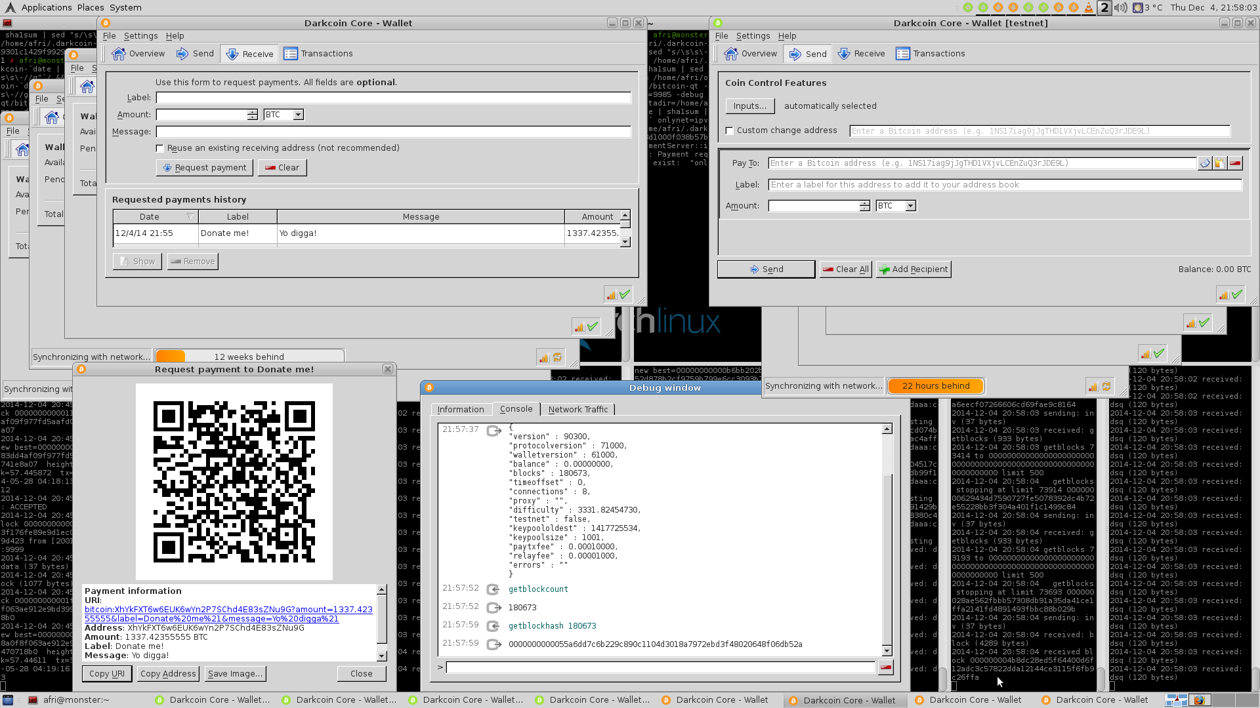Screen dimensions: 1260x708
Task: Toggle Reuse an existing receiving address checkbox
Action: [159, 148]
